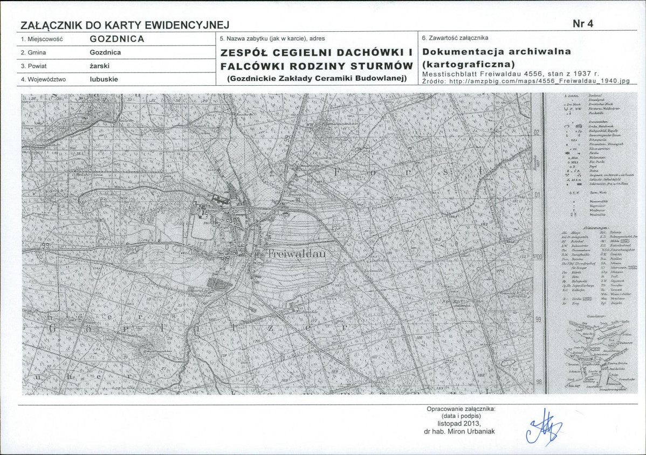Click the 'Opracowanie załącznika:' label
The width and height of the screenshot is (646, 455).
coord(461,409)
